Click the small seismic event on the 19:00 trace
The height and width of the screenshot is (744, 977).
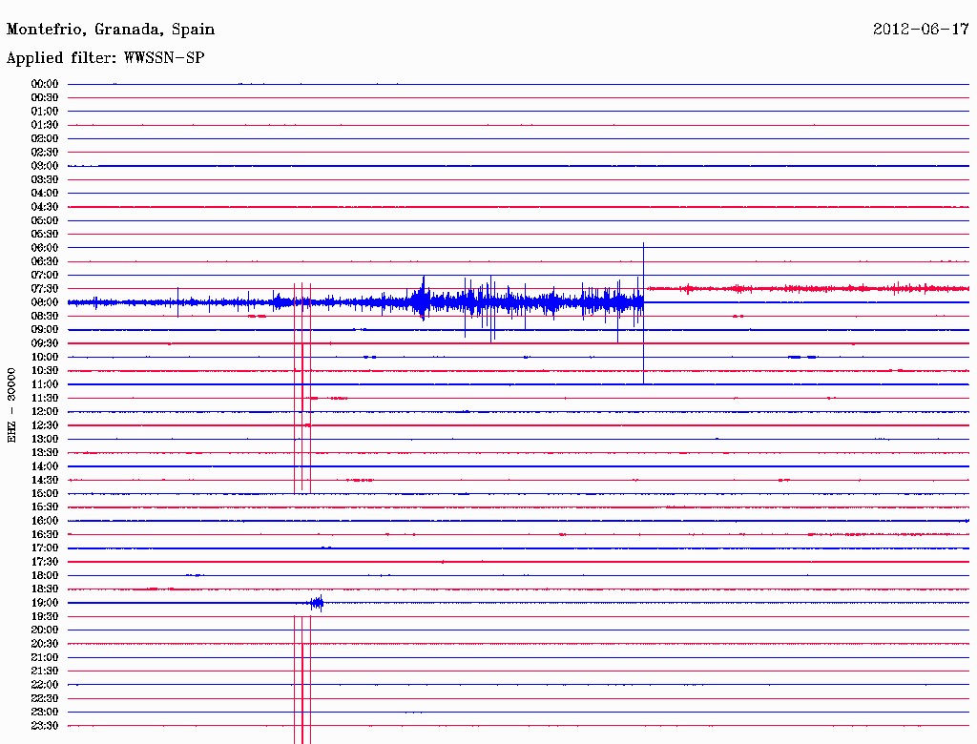pyautogui.click(x=317, y=603)
